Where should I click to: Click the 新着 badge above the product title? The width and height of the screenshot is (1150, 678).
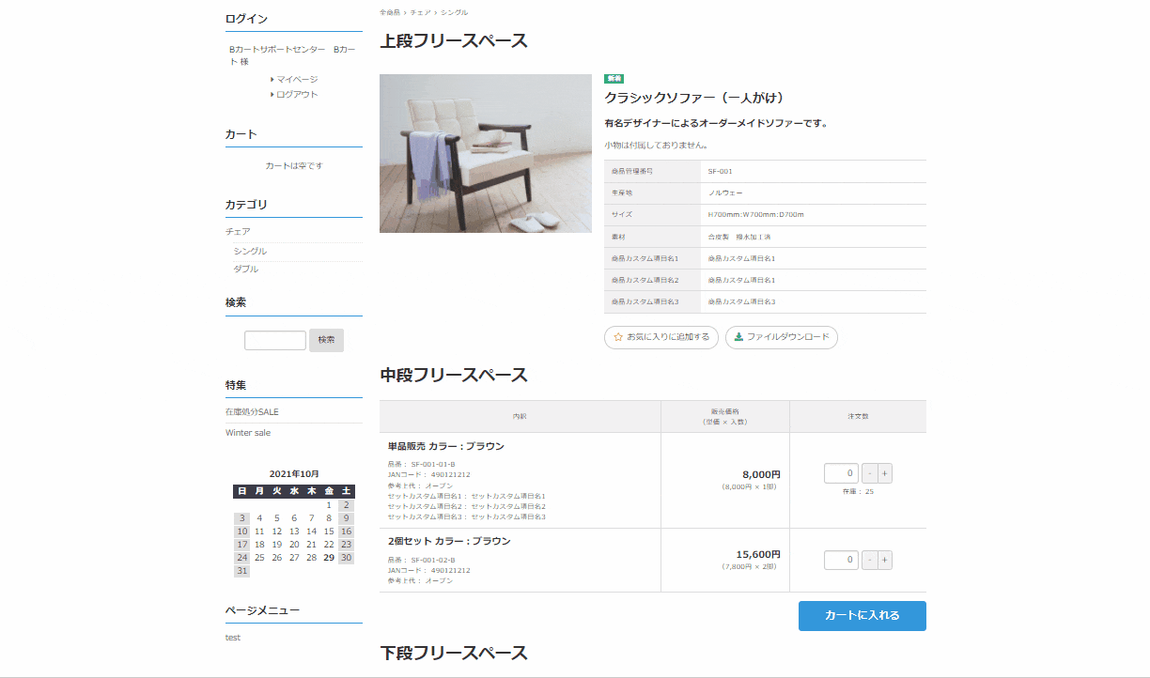coord(614,79)
